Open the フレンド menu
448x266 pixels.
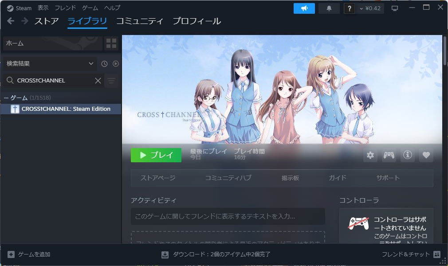coord(65,8)
